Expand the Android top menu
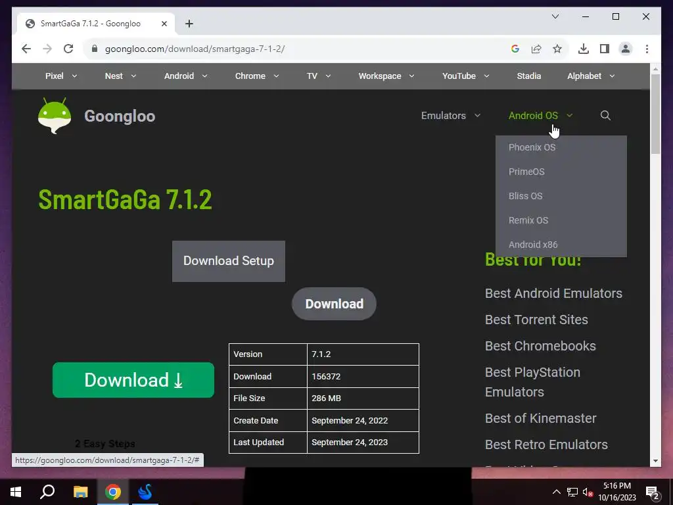Image resolution: width=673 pixels, height=505 pixels. tap(185, 76)
